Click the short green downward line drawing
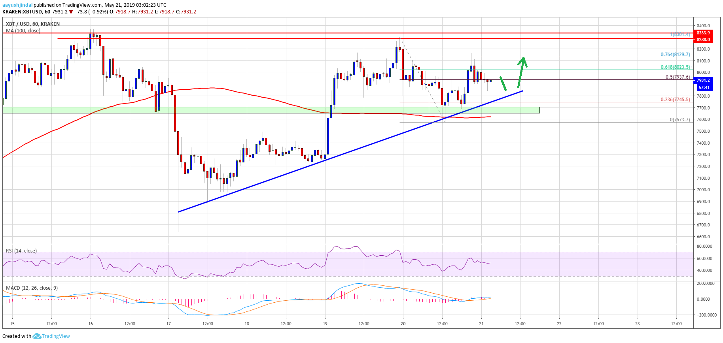Image resolution: width=723 pixels, height=343 pixels. pyautogui.click(x=503, y=83)
